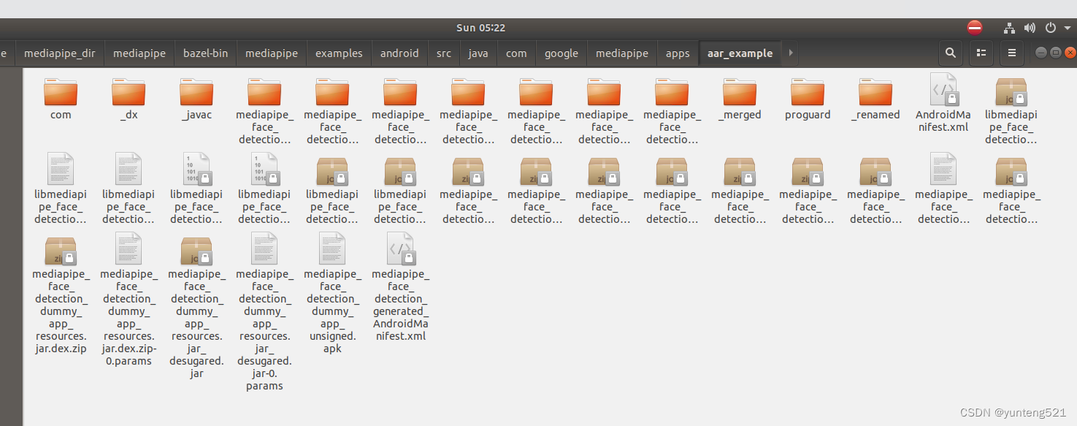This screenshot has height=426, width=1077.
Task: Select the resources.jar_desugared.jar file
Action: point(196,307)
